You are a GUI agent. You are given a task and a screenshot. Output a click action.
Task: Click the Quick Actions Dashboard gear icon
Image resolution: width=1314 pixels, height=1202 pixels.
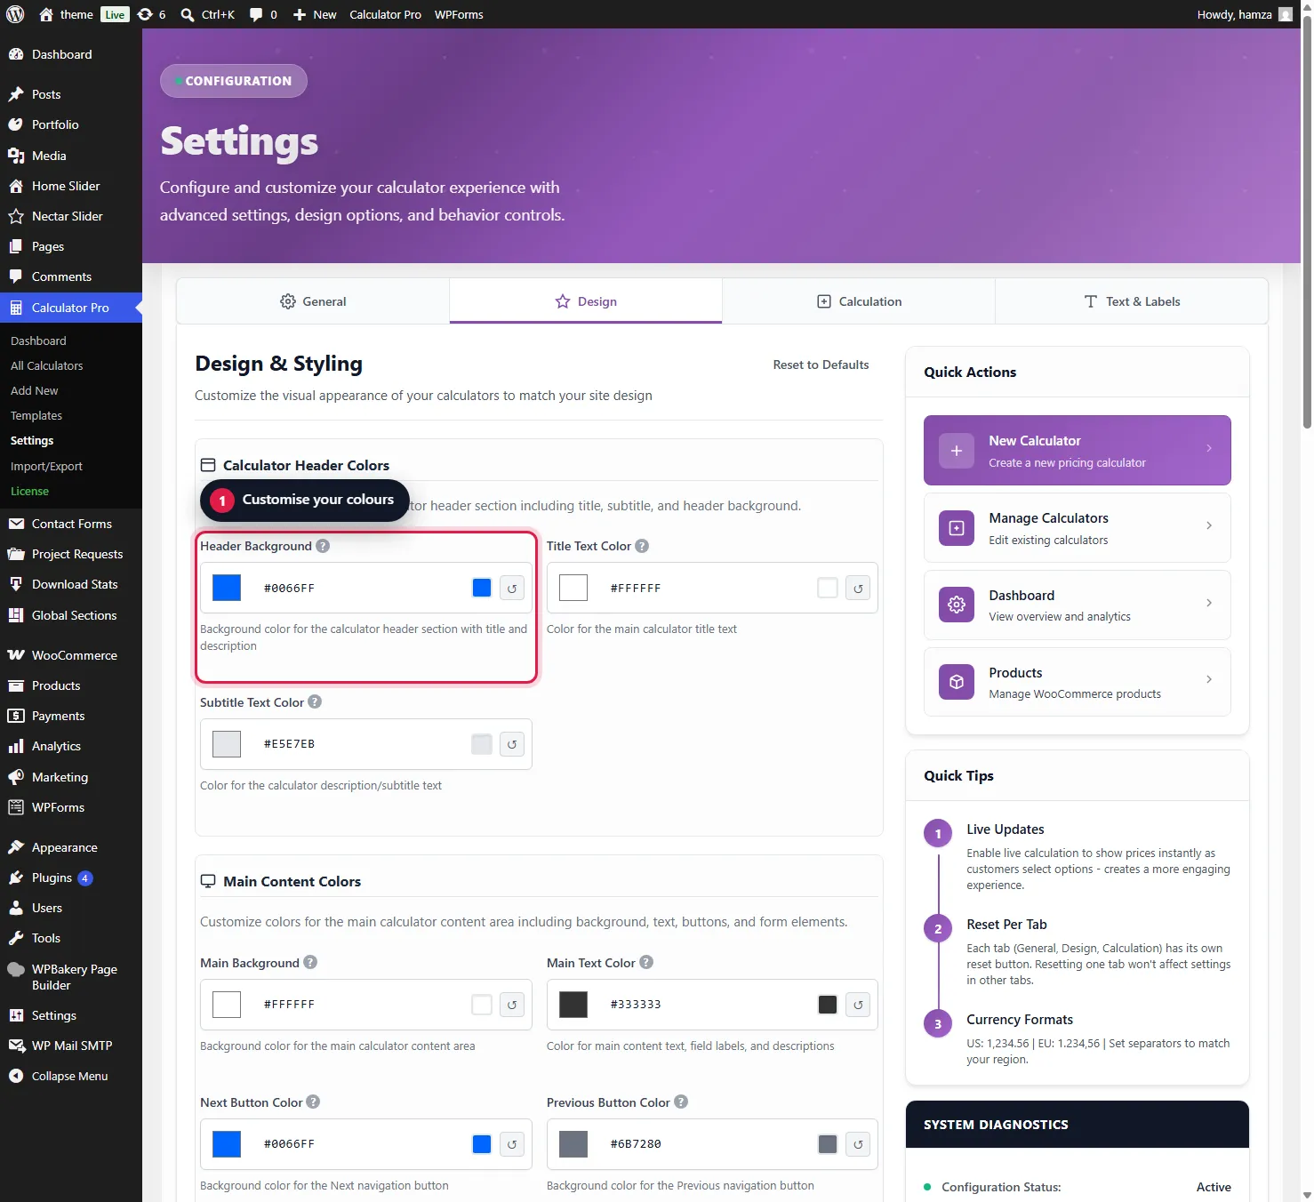click(x=957, y=605)
